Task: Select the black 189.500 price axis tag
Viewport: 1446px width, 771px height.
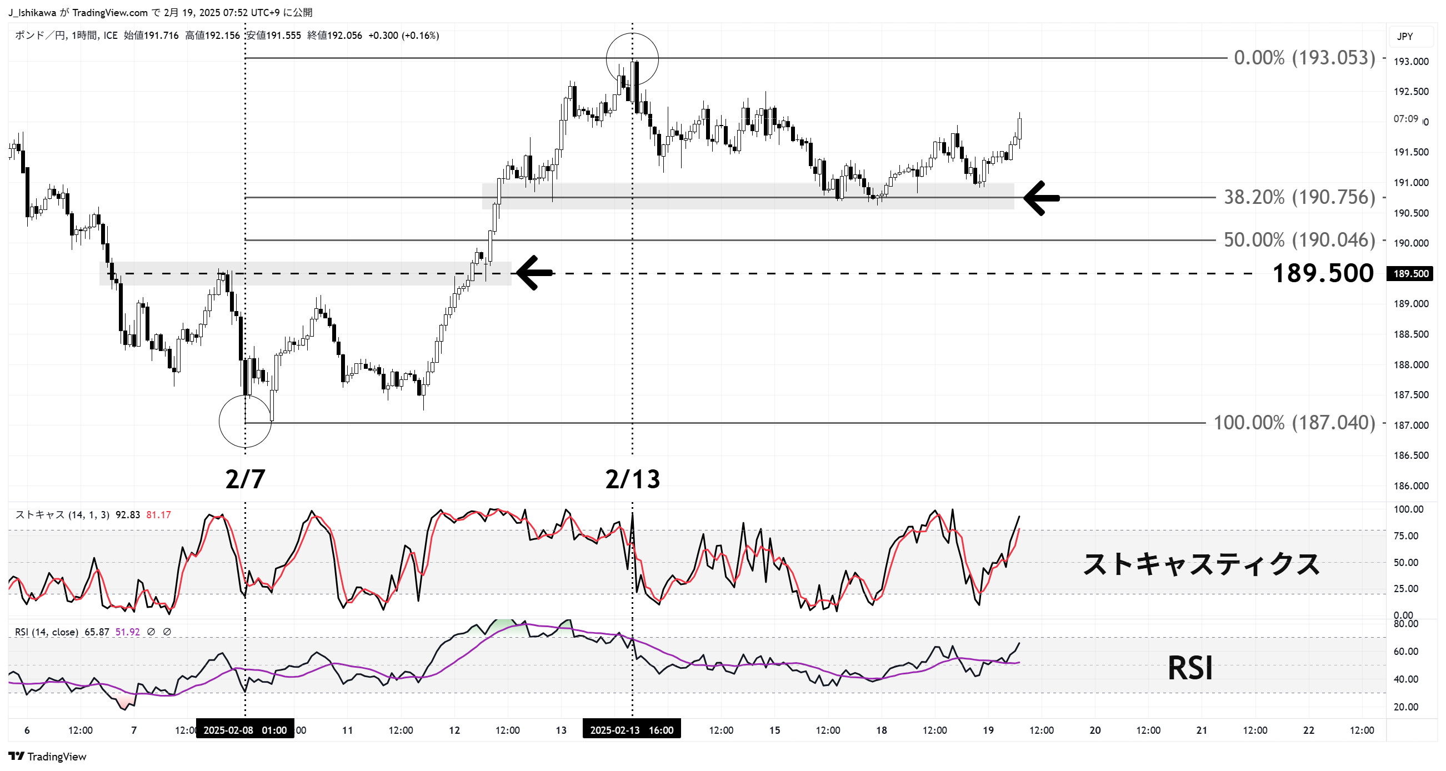Action: [x=1410, y=273]
